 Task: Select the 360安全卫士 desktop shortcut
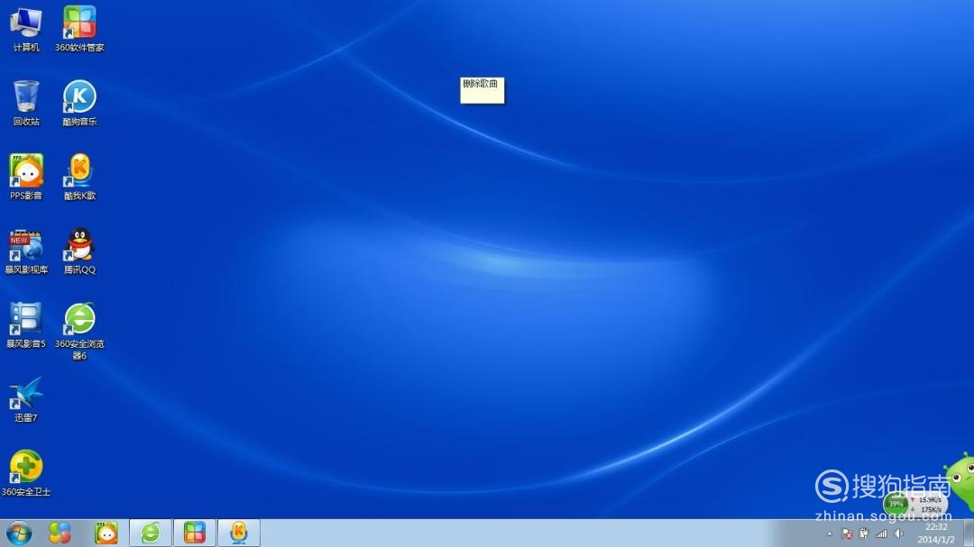coord(26,473)
